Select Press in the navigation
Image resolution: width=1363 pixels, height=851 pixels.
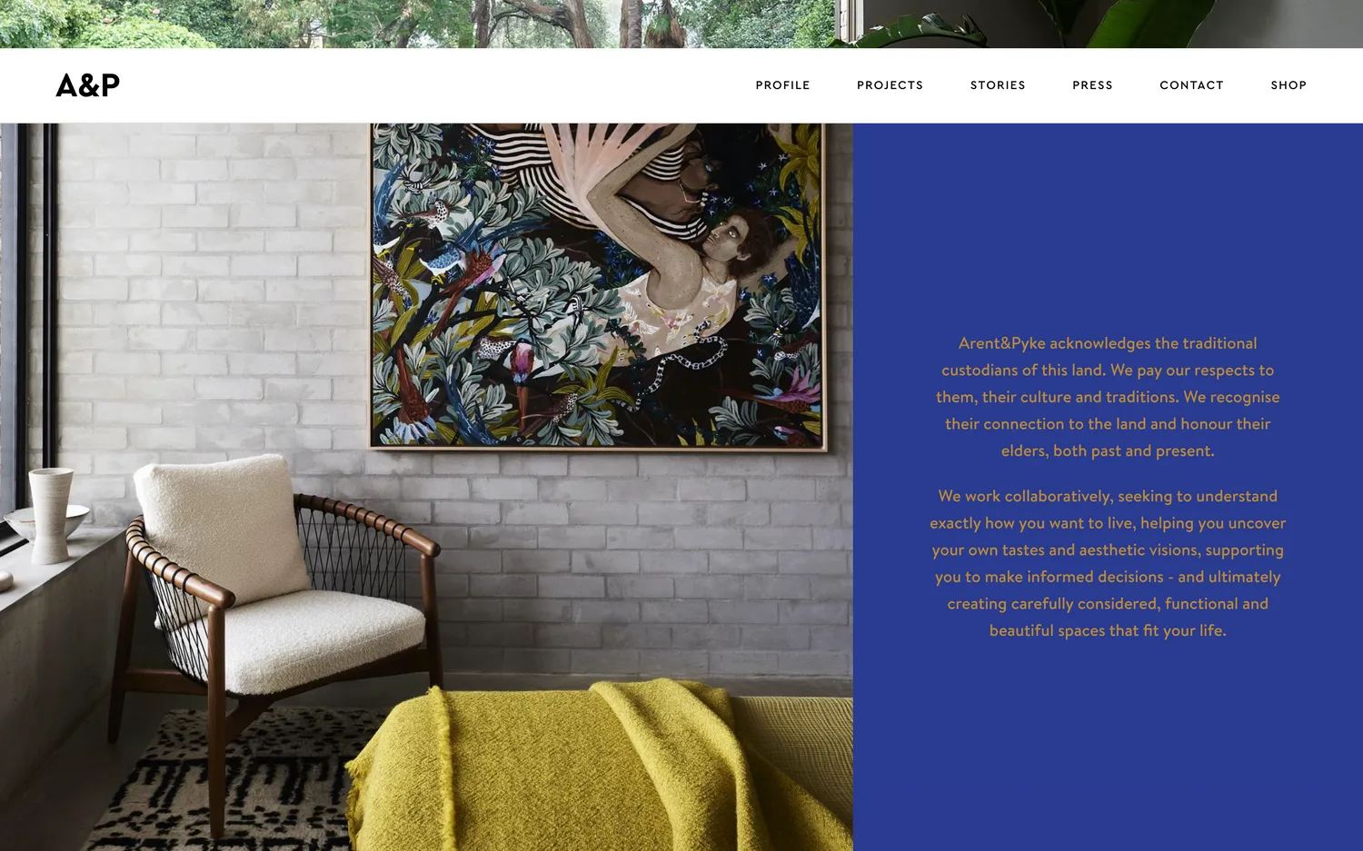1092,85
